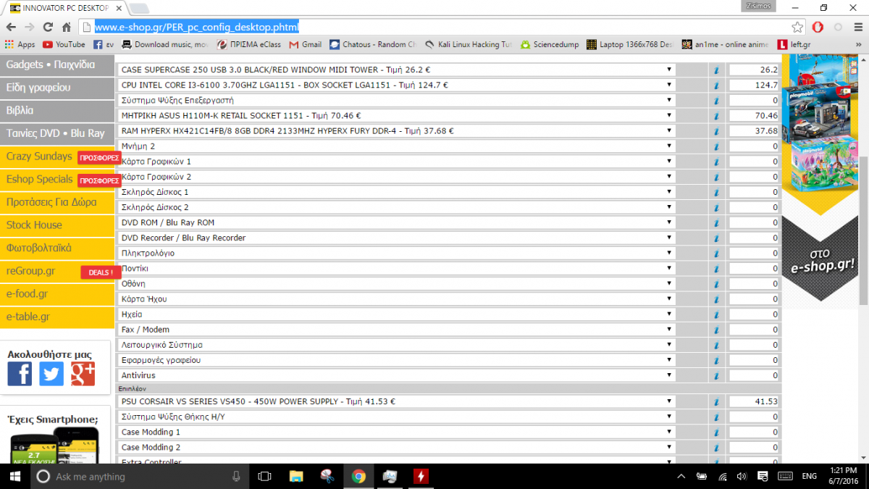Click the info icon for the Πληκτρολόγιο row
The width and height of the screenshot is (869, 489).
pos(715,254)
